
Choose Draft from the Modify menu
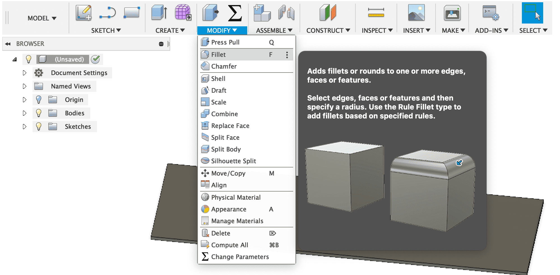(x=247, y=90)
